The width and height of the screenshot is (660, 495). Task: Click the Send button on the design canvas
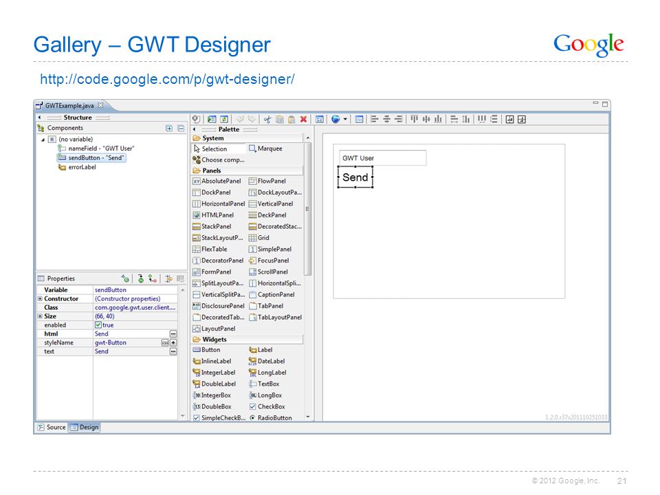coord(355,177)
